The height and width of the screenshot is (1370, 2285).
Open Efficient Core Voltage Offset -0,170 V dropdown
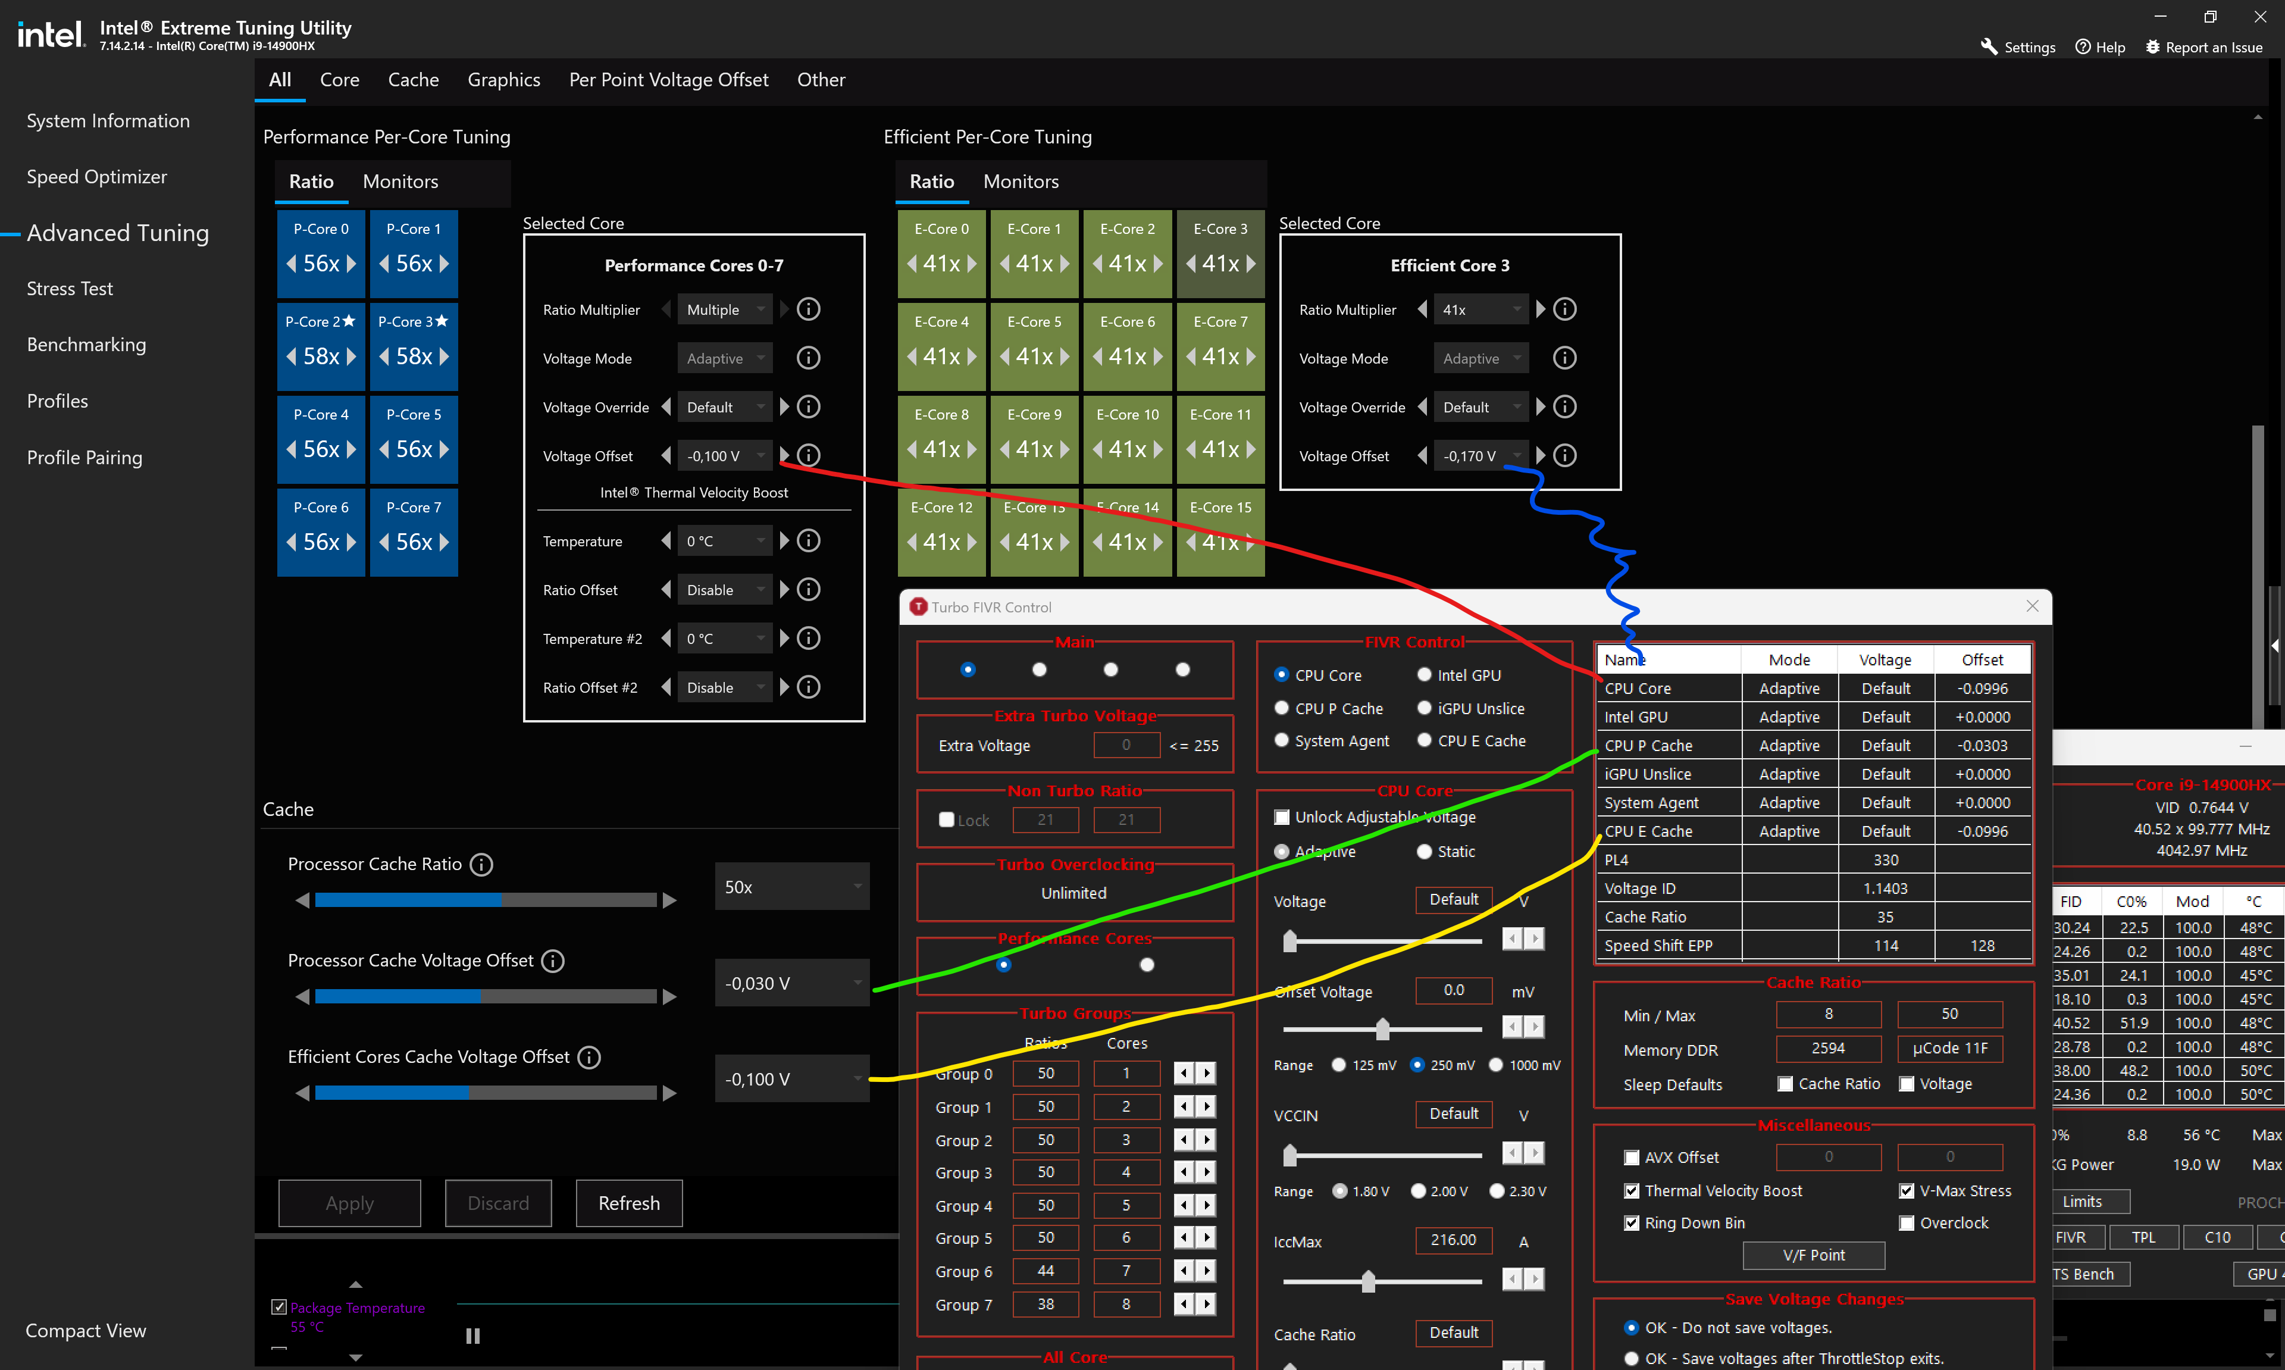point(1481,455)
